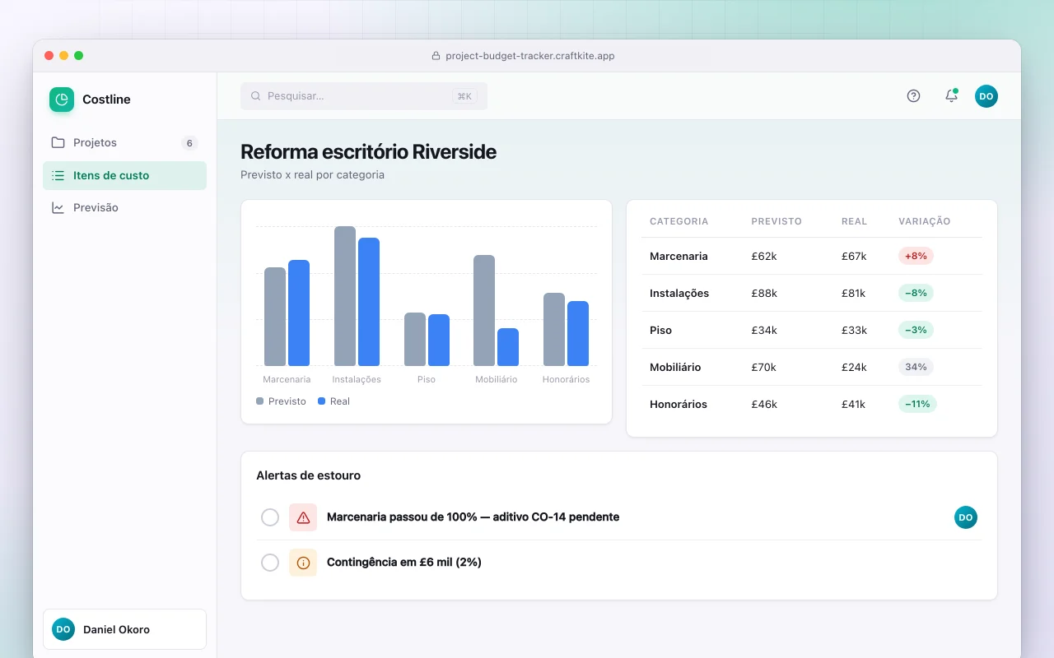Click the £88k Previsto value
The width and height of the screenshot is (1054, 658).
pyautogui.click(x=764, y=293)
